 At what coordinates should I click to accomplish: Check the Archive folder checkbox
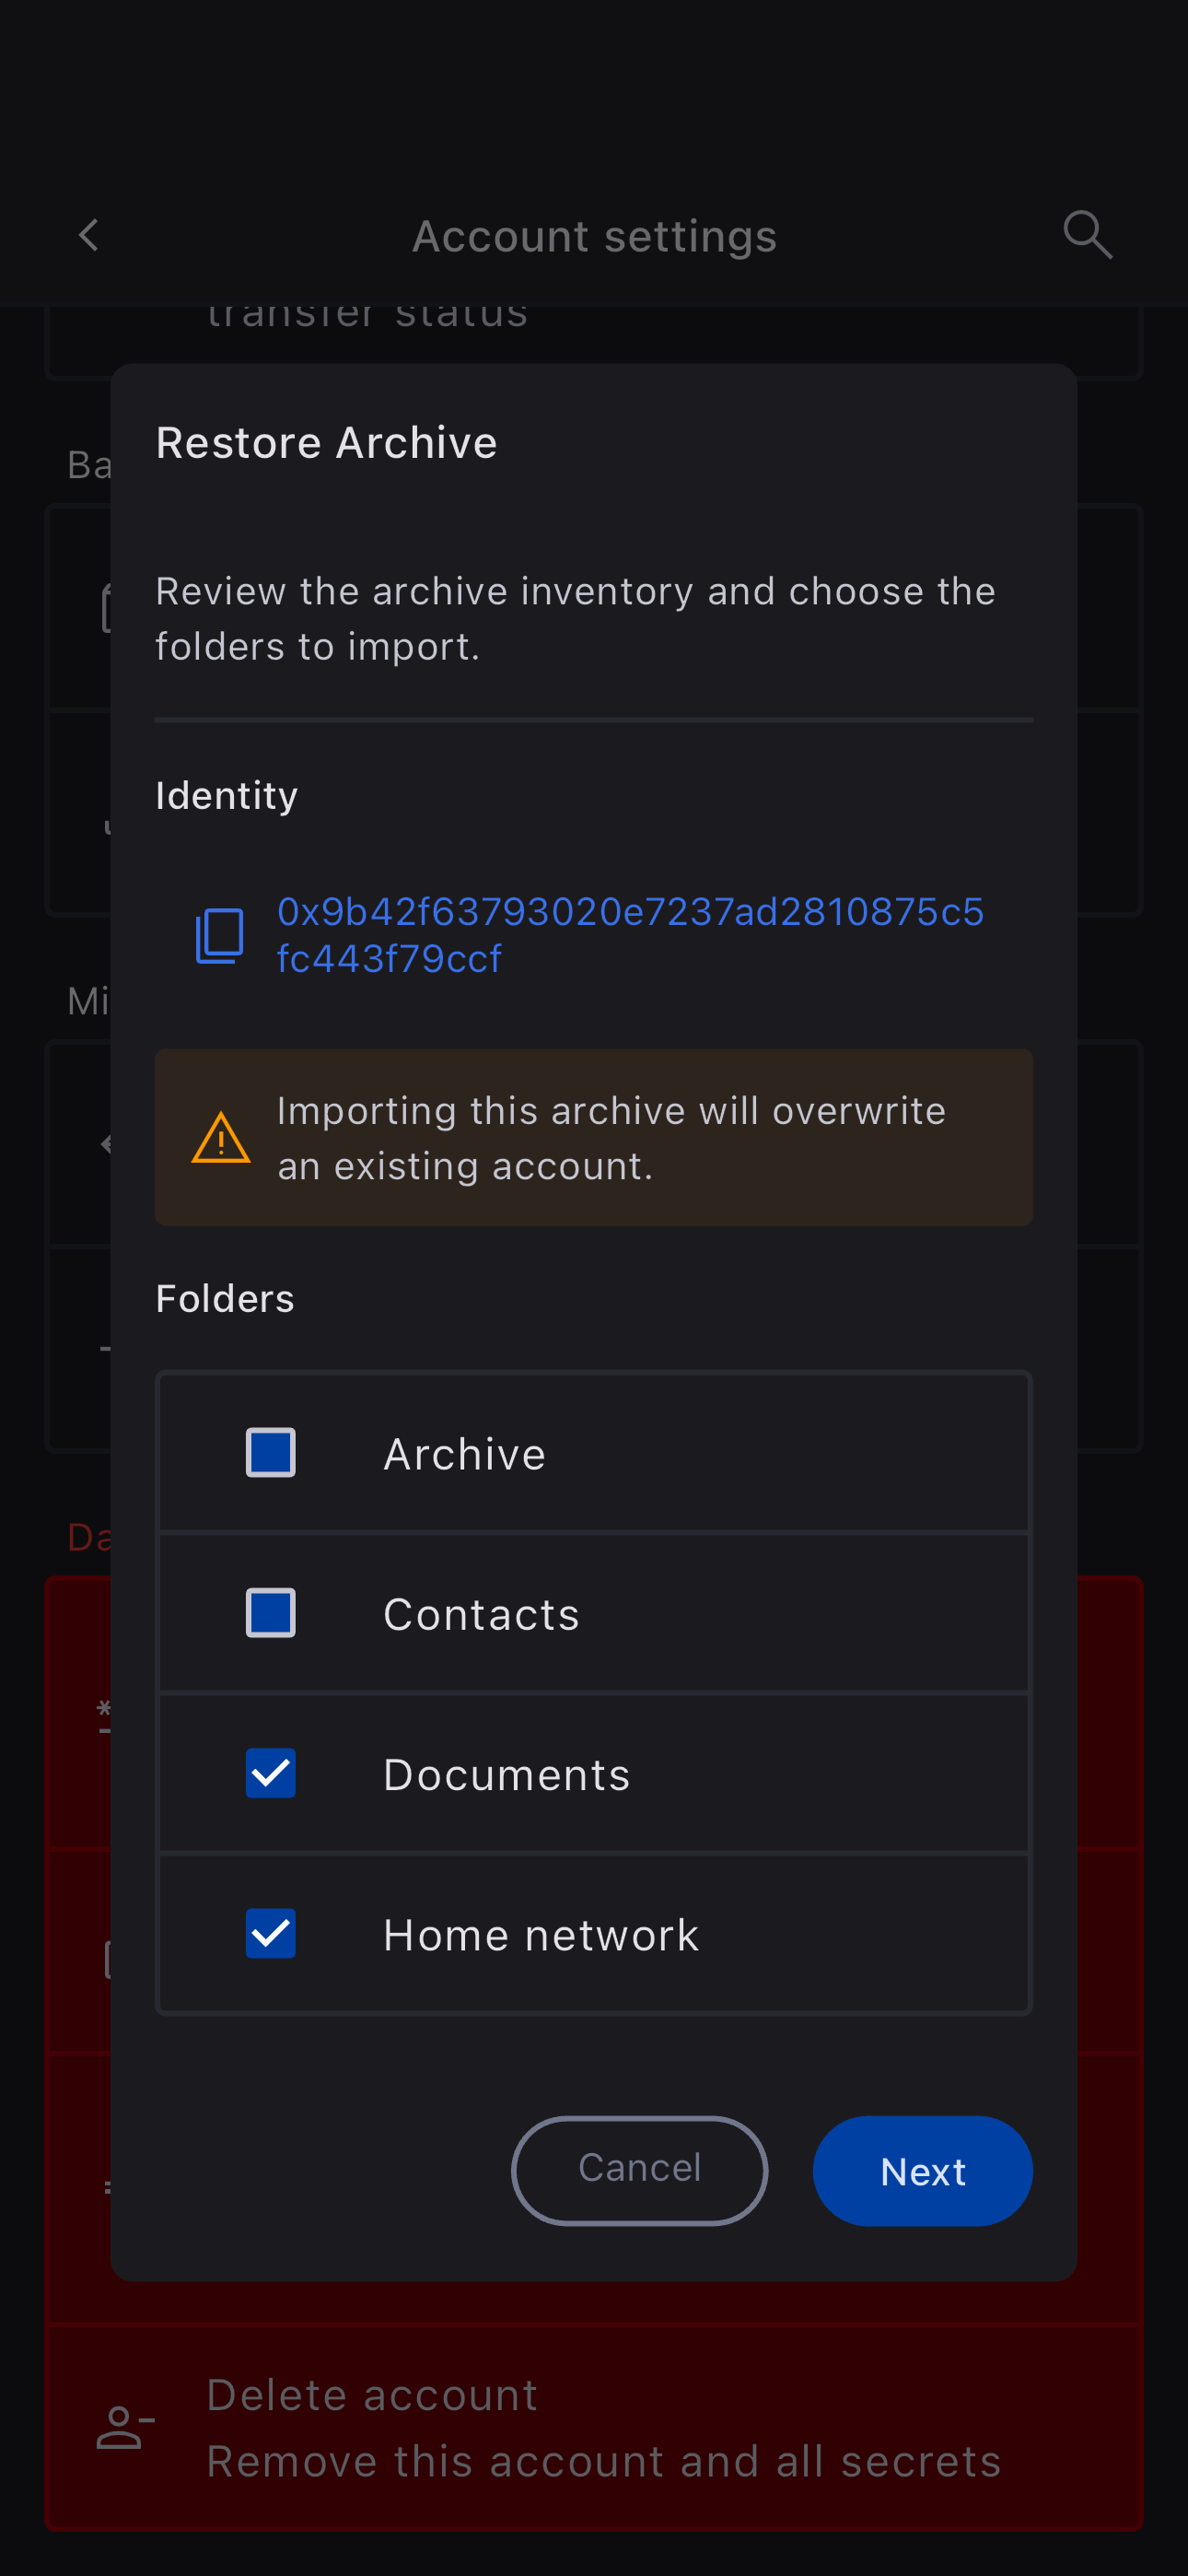click(x=271, y=1453)
